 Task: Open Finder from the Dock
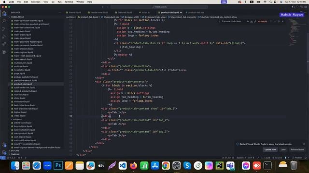point(15,165)
